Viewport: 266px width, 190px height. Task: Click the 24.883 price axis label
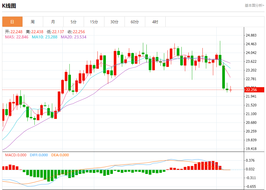tap(251, 35)
